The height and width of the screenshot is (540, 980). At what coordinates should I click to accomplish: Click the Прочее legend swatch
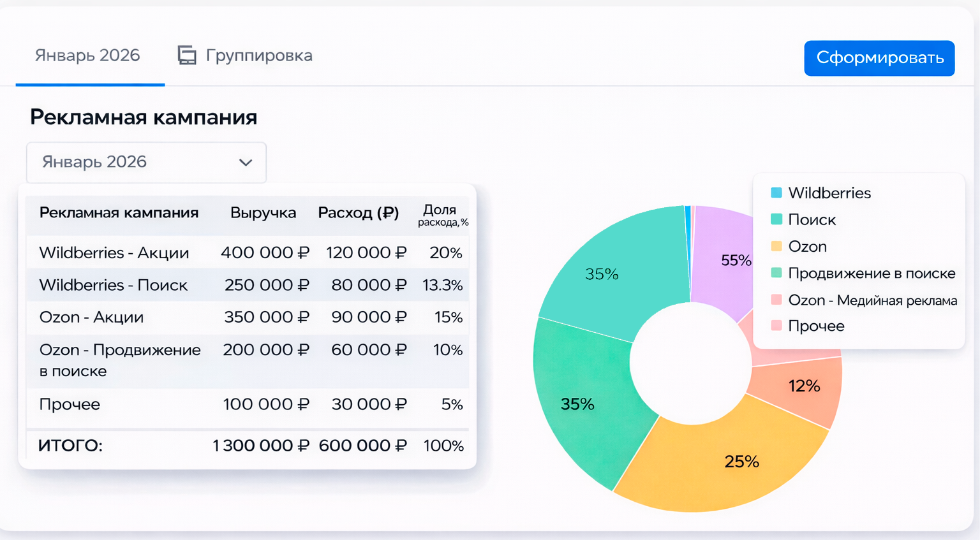coord(776,326)
